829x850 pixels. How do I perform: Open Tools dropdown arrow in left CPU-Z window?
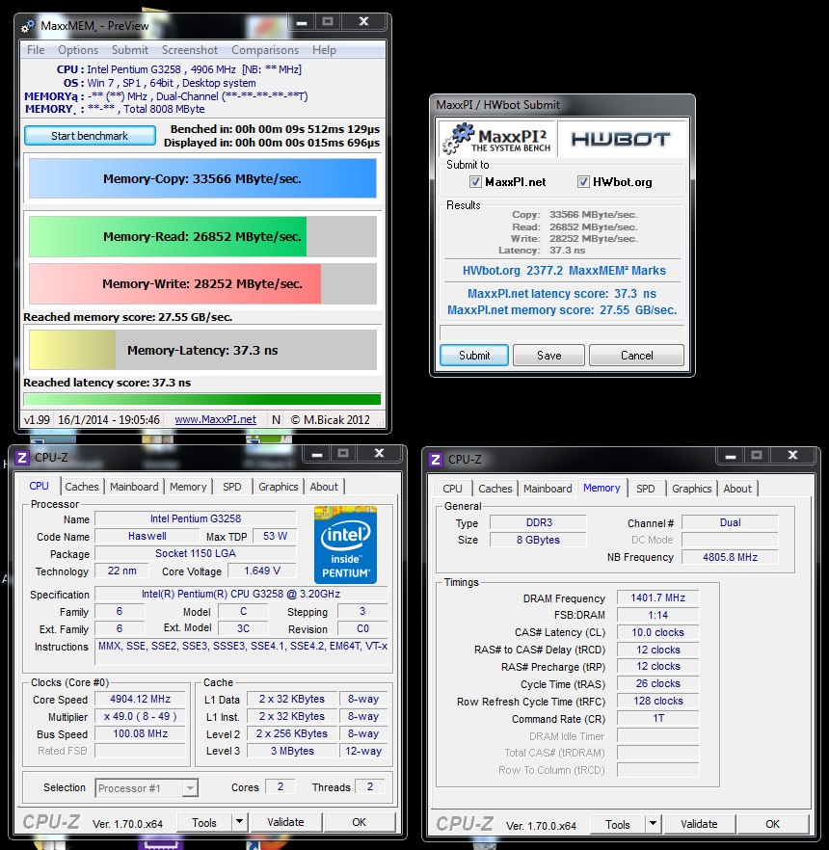click(239, 822)
